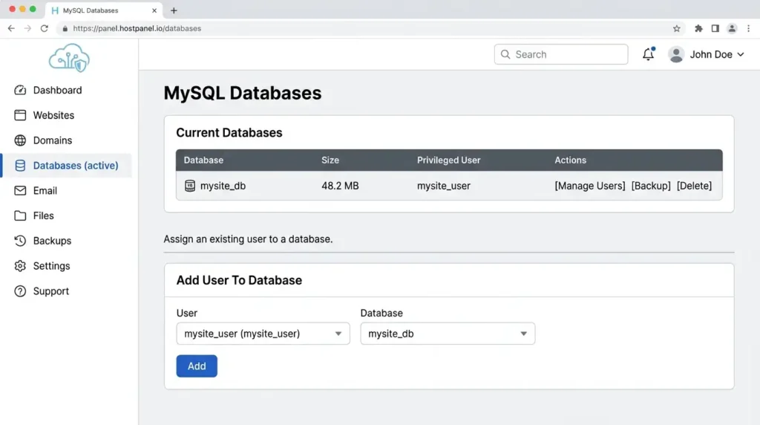Screen dimensions: 760x425
Task: Click the Domains globe icon
Action: point(20,140)
